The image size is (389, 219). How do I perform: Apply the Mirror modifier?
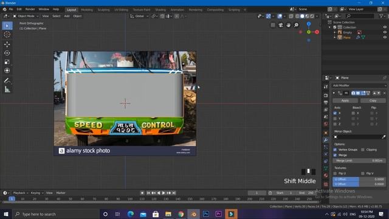345,100
